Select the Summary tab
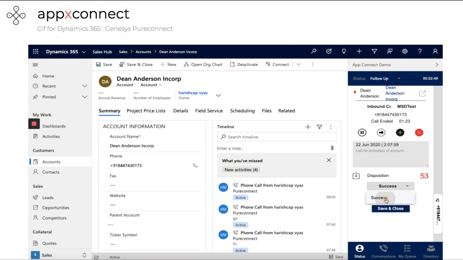Screen dimensions: 463x260 coord(109,111)
